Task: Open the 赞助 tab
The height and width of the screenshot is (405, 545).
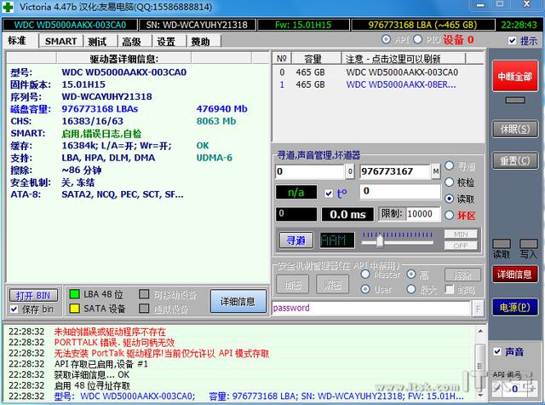Action: pyautogui.click(x=203, y=42)
